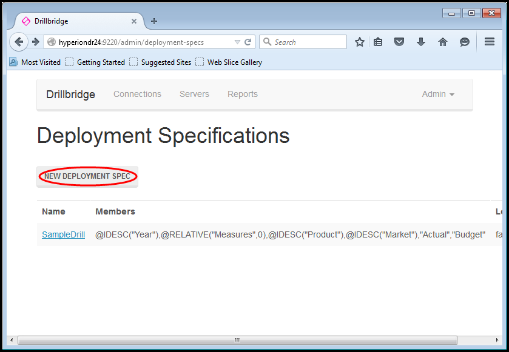
Task: Go to the Firefox home page
Action: [443, 42]
